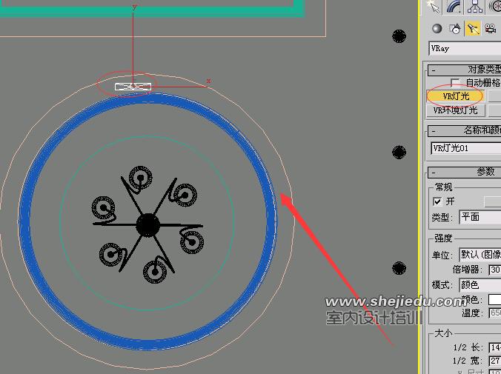The image size is (501, 374).
Task: Click the white 颜色 color swatch
Action: (494, 300)
